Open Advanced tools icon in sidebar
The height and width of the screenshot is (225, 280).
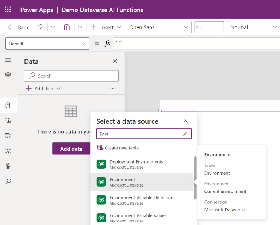point(8,166)
